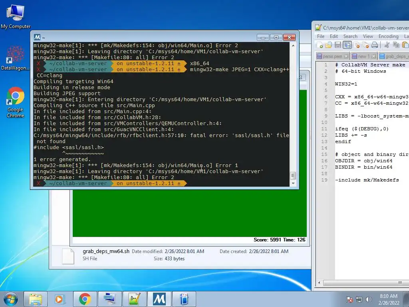The height and width of the screenshot is (307, 409).
Task: Open the Search menu in Notepad++
Action: [350, 36]
